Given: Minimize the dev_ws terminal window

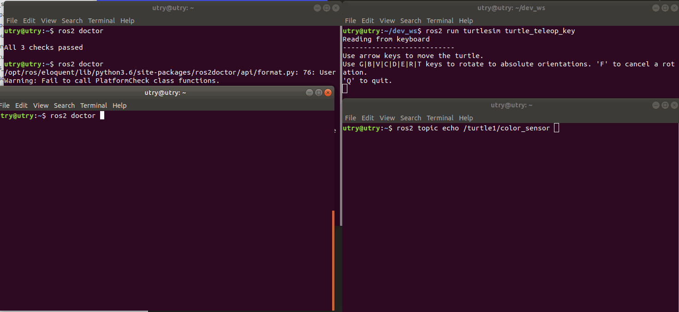Looking at the screenshot, I should (656, 8).
